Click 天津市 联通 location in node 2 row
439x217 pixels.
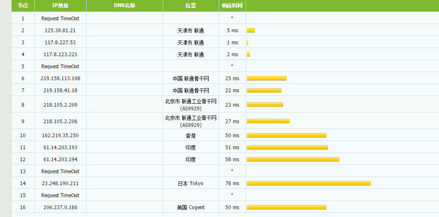pyautogui.click(x=191, y=31)
